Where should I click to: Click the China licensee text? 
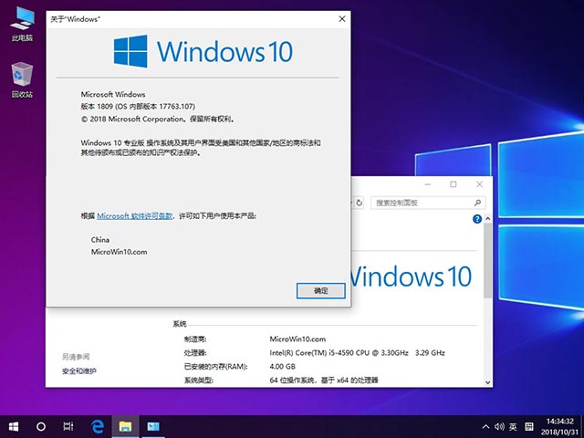click(x=100, y=239)
